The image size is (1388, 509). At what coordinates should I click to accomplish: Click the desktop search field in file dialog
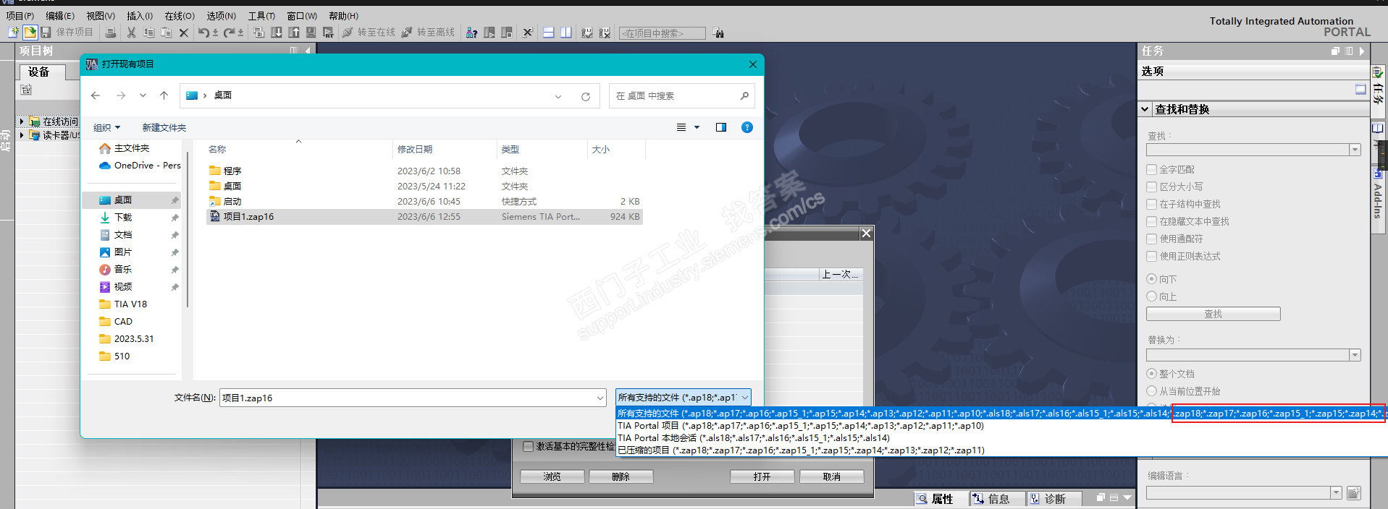681,96
